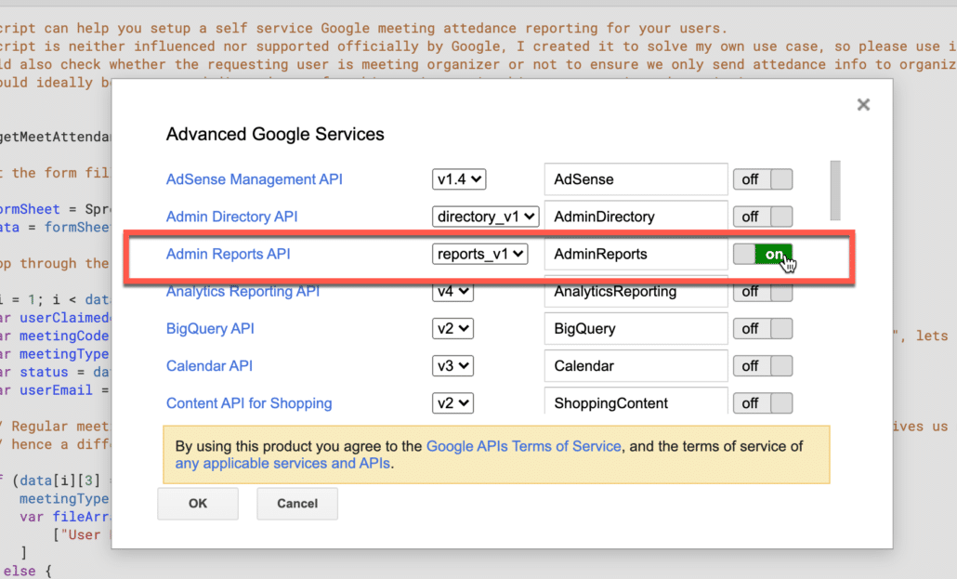
Task: Edit the AnalyticsReporting identifier field
Action: pyautogui.click(x=636, y=293)
